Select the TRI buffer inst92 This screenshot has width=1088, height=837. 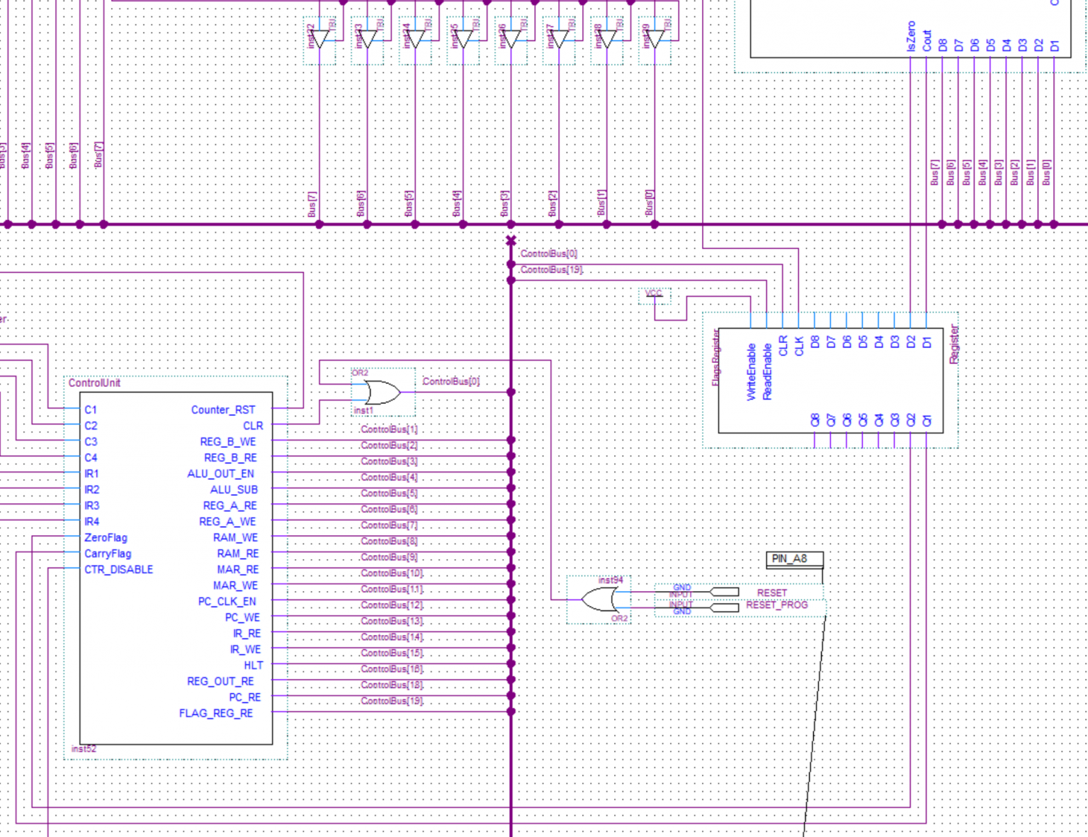pos(320,39)
